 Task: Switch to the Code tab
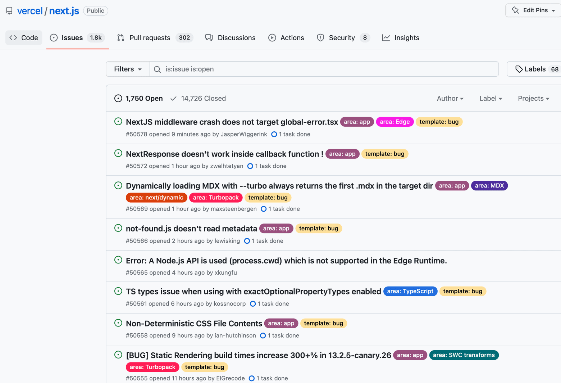[24, 38]
